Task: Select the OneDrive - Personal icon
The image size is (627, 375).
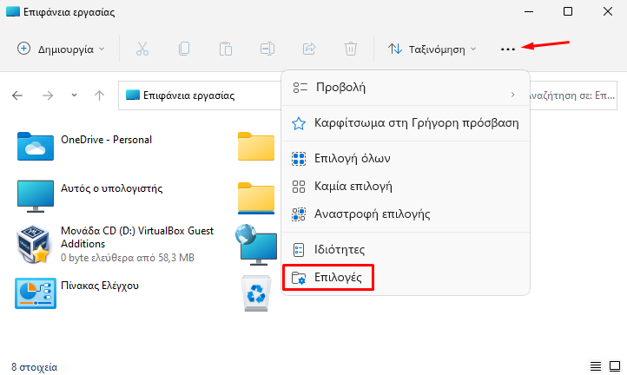Action: click(36, 147)
